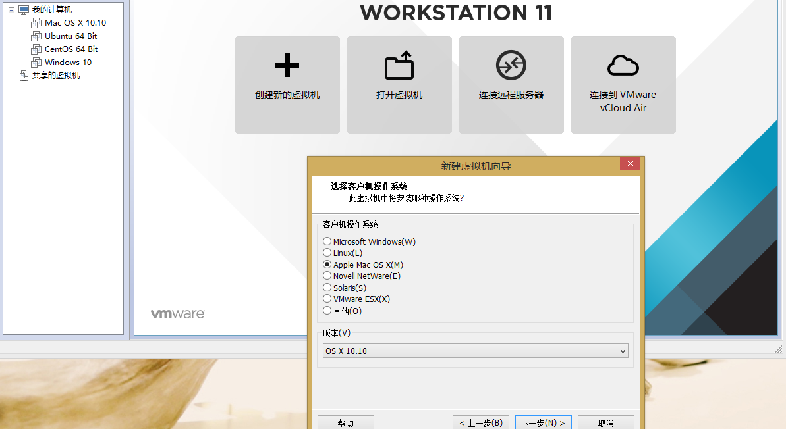Screen dimensions: 786x429
Task: Click the 帮助 help button
Action: pyautogui.click(x=345, y=422)
